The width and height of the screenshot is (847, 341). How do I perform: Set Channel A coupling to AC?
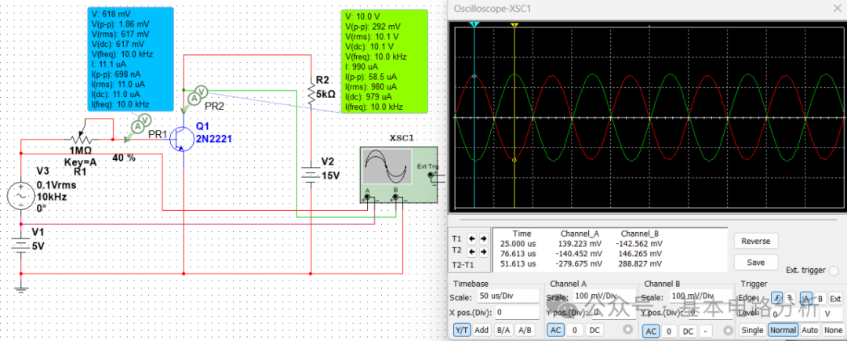tap(555, 330)
